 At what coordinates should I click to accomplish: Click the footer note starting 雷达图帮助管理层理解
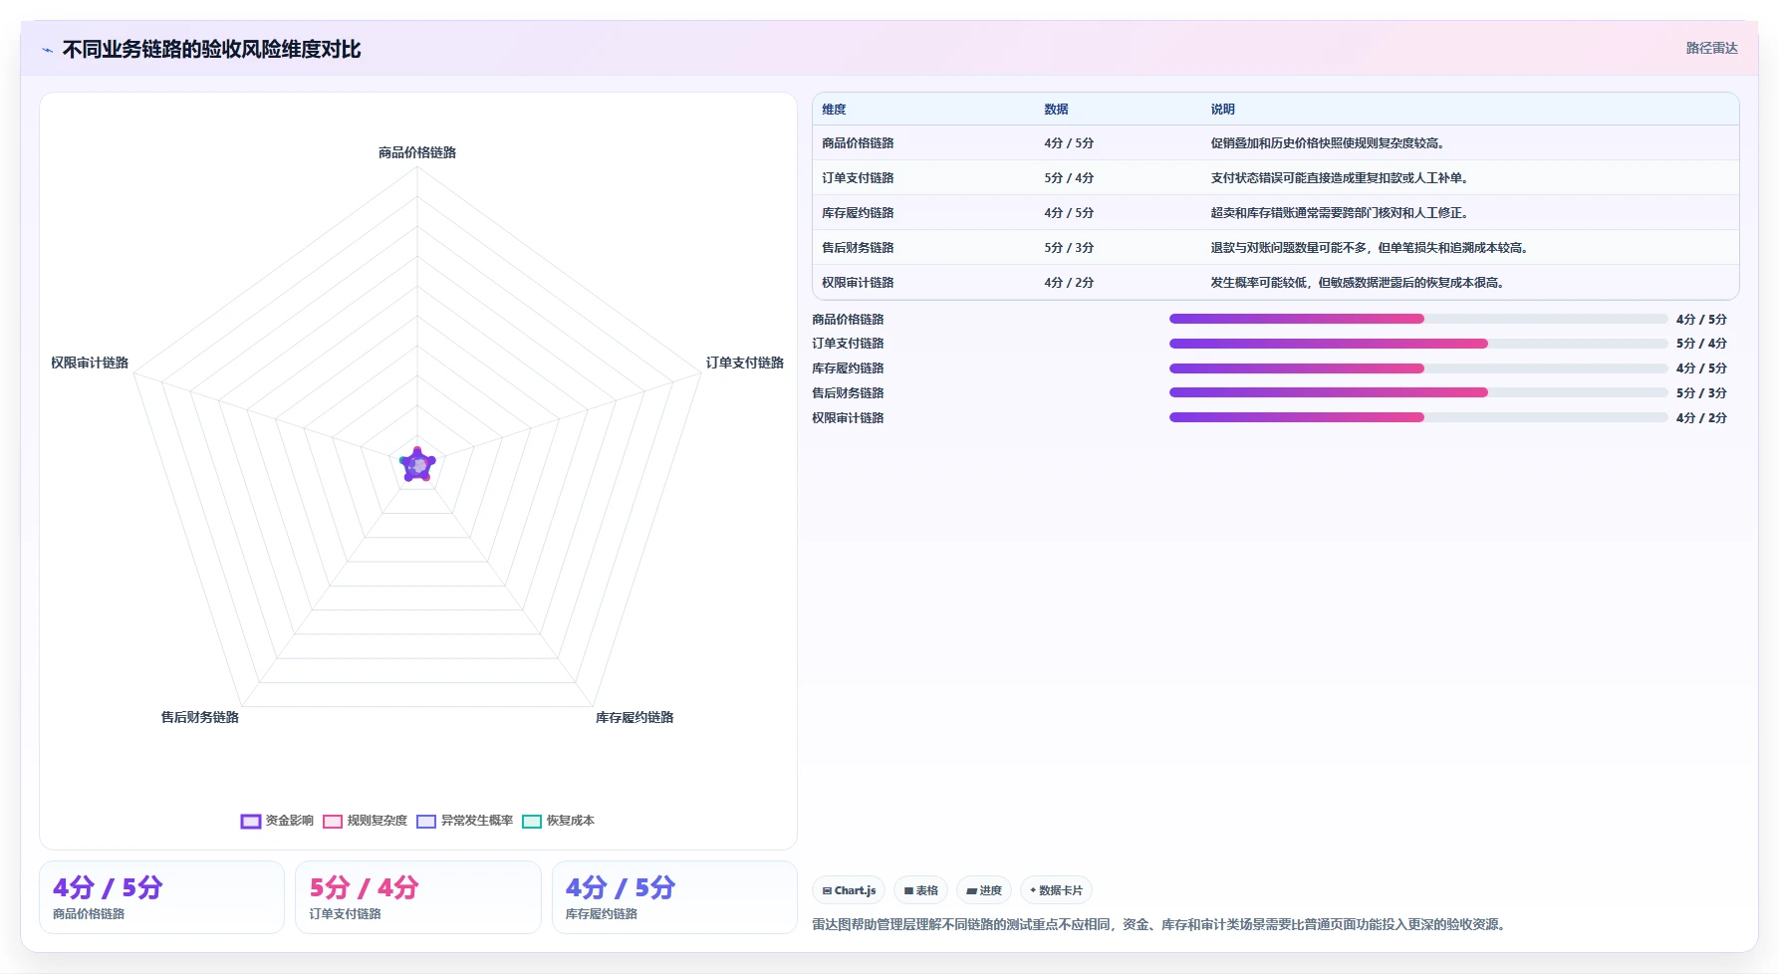click(x=1161, y=924)
